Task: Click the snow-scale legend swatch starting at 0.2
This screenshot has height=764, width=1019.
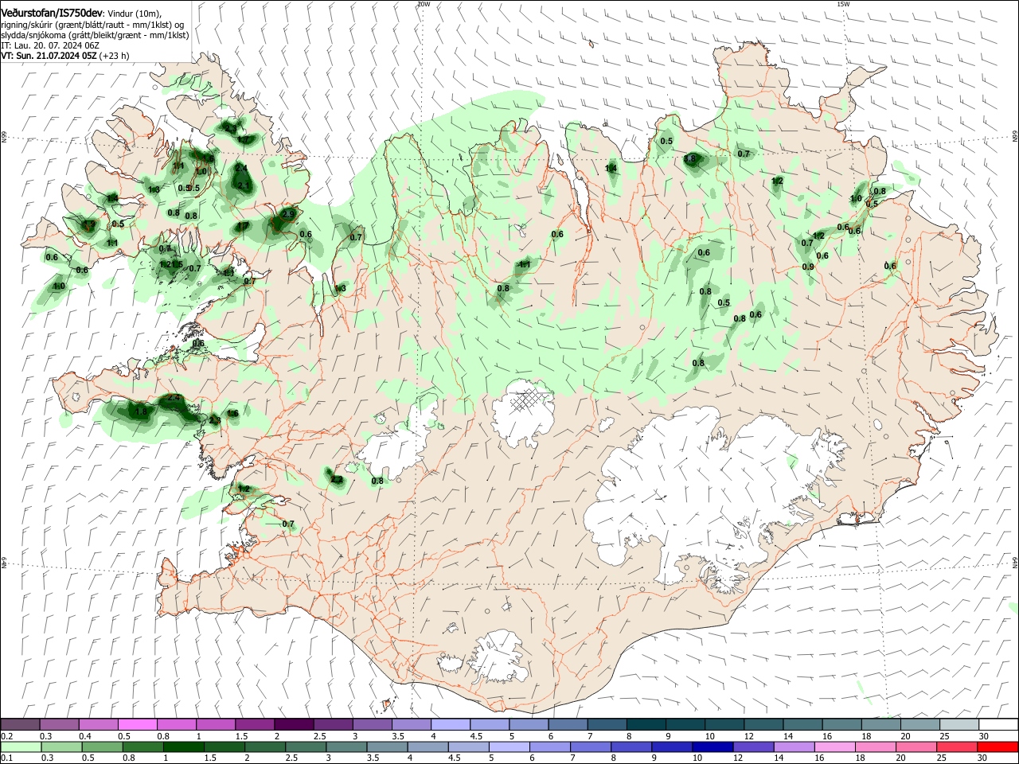Action: 21,725
